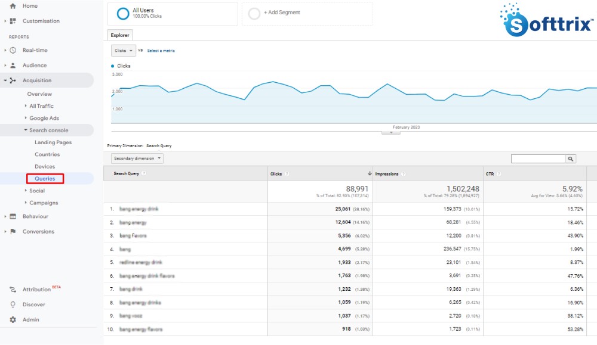597x345 pixels.
Task: Expand the Google Ads submenu
Action: click(26, 118)
